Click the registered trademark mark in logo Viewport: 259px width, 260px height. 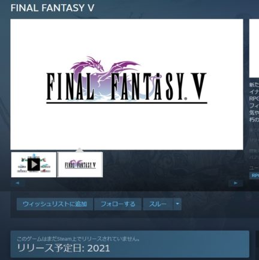(186, 98)
